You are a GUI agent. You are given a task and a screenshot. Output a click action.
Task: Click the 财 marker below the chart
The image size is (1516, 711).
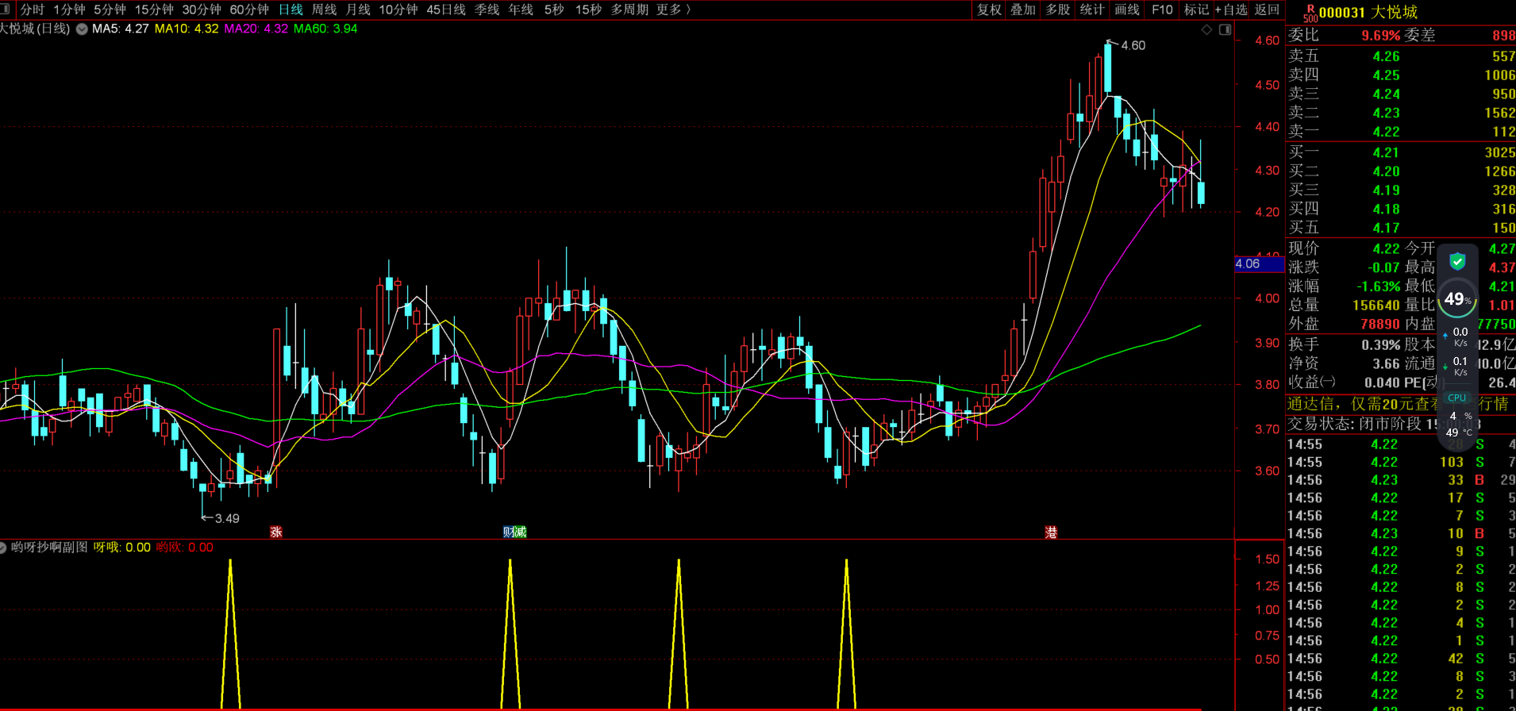click(x=509, y=532)
